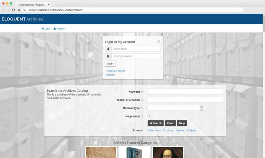This screenshot has height=158, width=265.
Task: Open the Forgot password? link
Action: click(116, 71)
